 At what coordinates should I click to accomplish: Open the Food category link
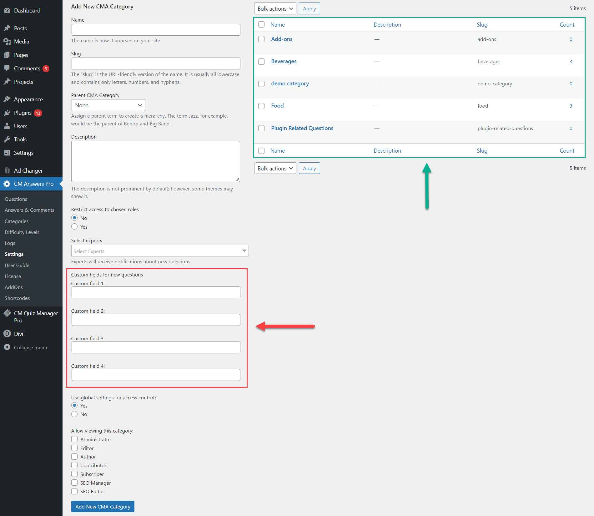pyautogui.click(x=277, y=106)
